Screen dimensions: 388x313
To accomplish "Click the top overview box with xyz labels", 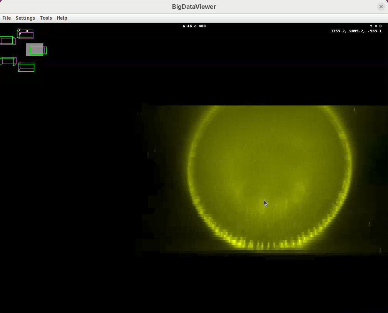I will pos(25,35).
